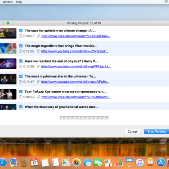Screen dimensions: 169x169
Task: Deselect 'The most mysterious star in the universe'
Action: click(x=21, y=76)
